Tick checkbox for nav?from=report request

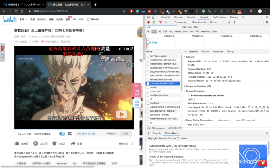(x=148, y=56)
